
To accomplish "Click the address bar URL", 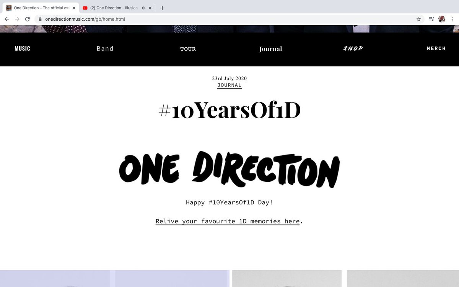I will (x=85, y=19).
